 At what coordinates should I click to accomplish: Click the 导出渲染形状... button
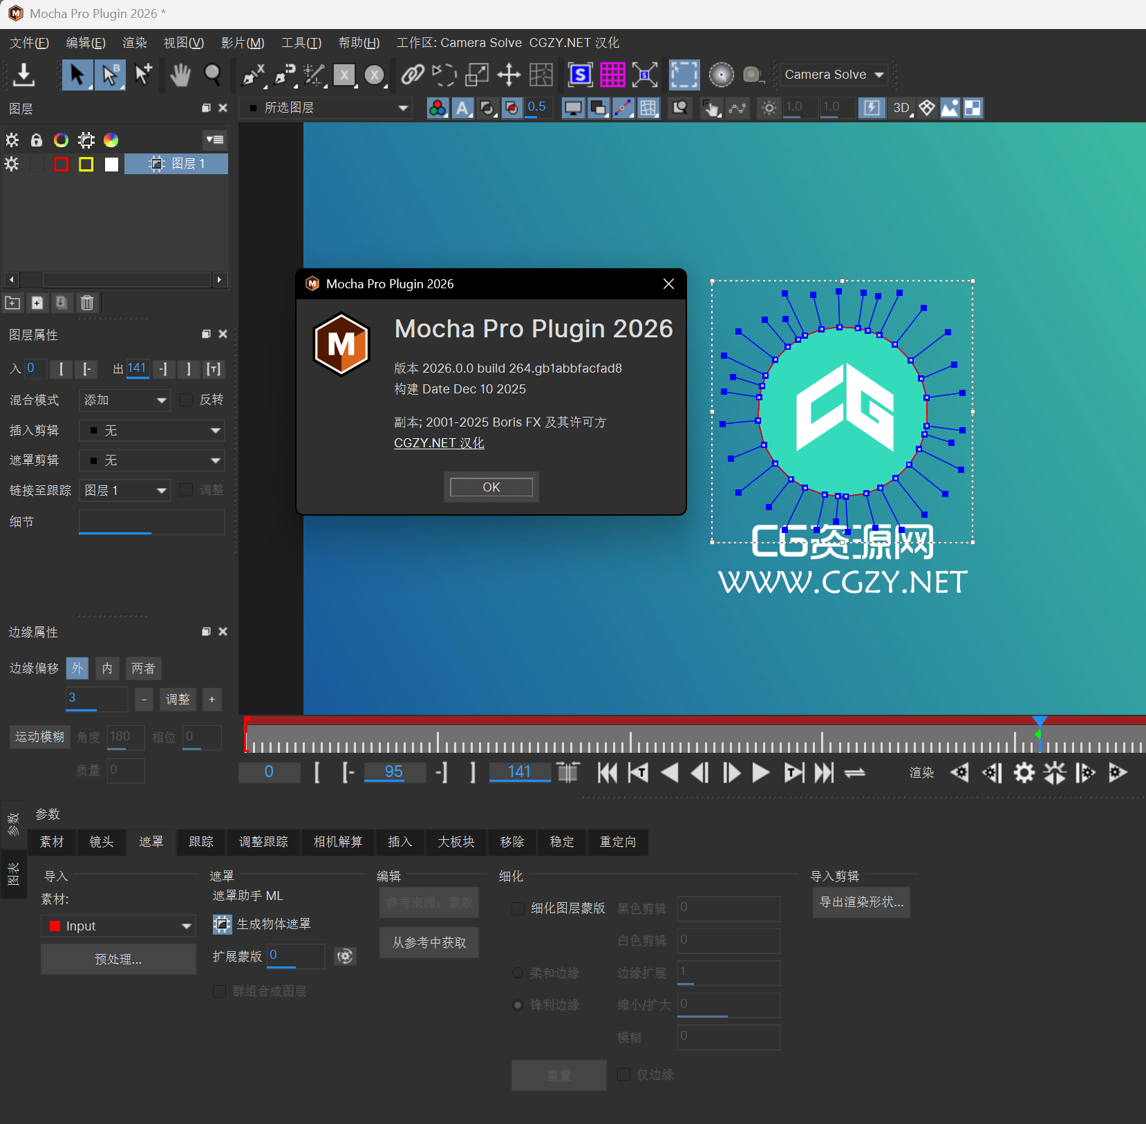tap(861, 902)
